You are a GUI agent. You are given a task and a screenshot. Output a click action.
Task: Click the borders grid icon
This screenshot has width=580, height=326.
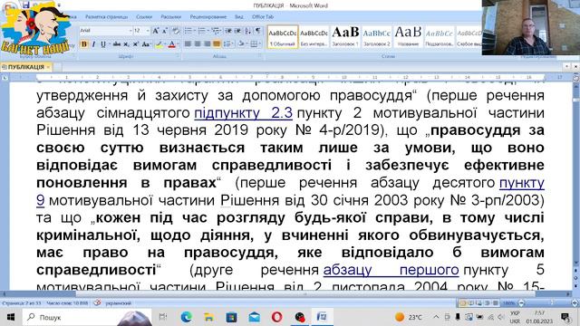(254, 44)
